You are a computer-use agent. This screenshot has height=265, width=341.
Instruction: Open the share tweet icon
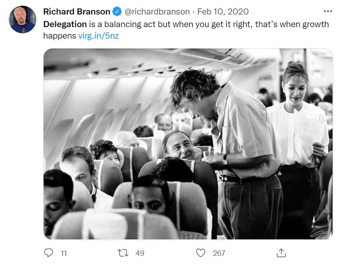point(281,253)
